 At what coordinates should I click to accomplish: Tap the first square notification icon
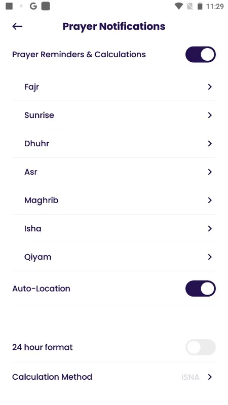tap(9, 6)
